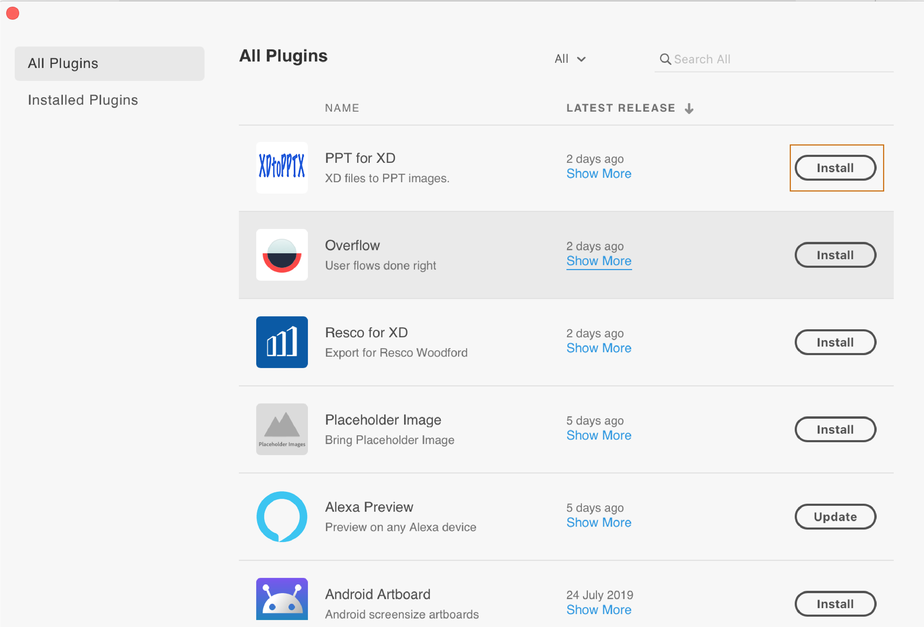Viewport: 924px width, 627px height.
Task: Select the Resco for XD icon
Action: click(282, 342)
